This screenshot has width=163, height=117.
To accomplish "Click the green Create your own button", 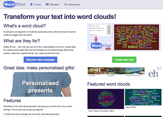I will point(124,60).
